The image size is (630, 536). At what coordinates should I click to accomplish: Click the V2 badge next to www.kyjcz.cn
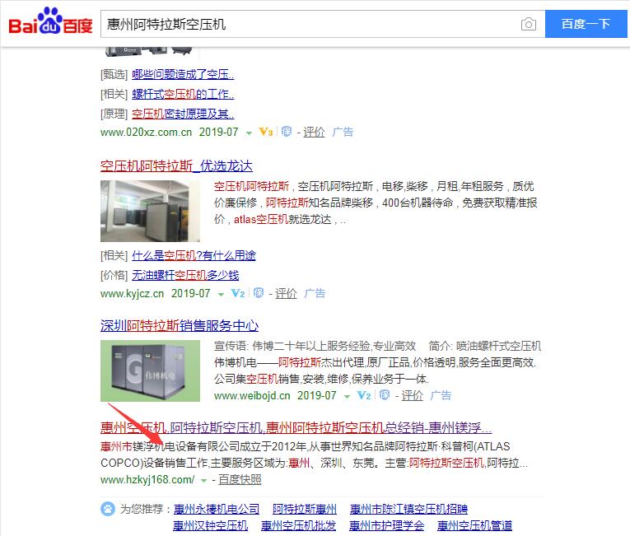pos(238,293)
